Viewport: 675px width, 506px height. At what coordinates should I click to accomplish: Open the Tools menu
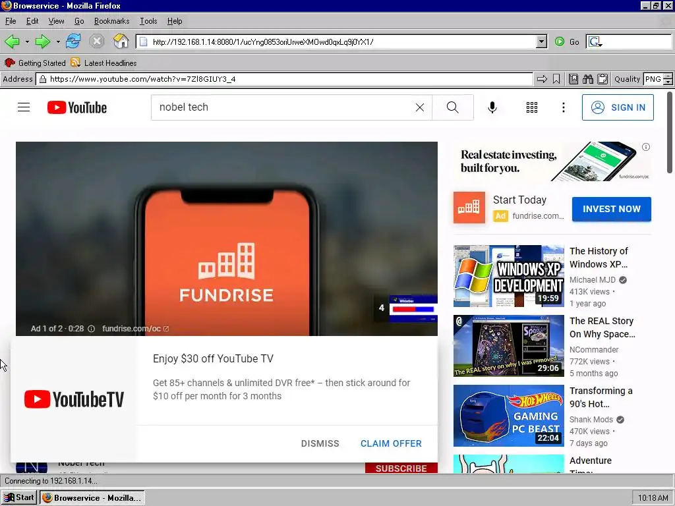point(148,21)
